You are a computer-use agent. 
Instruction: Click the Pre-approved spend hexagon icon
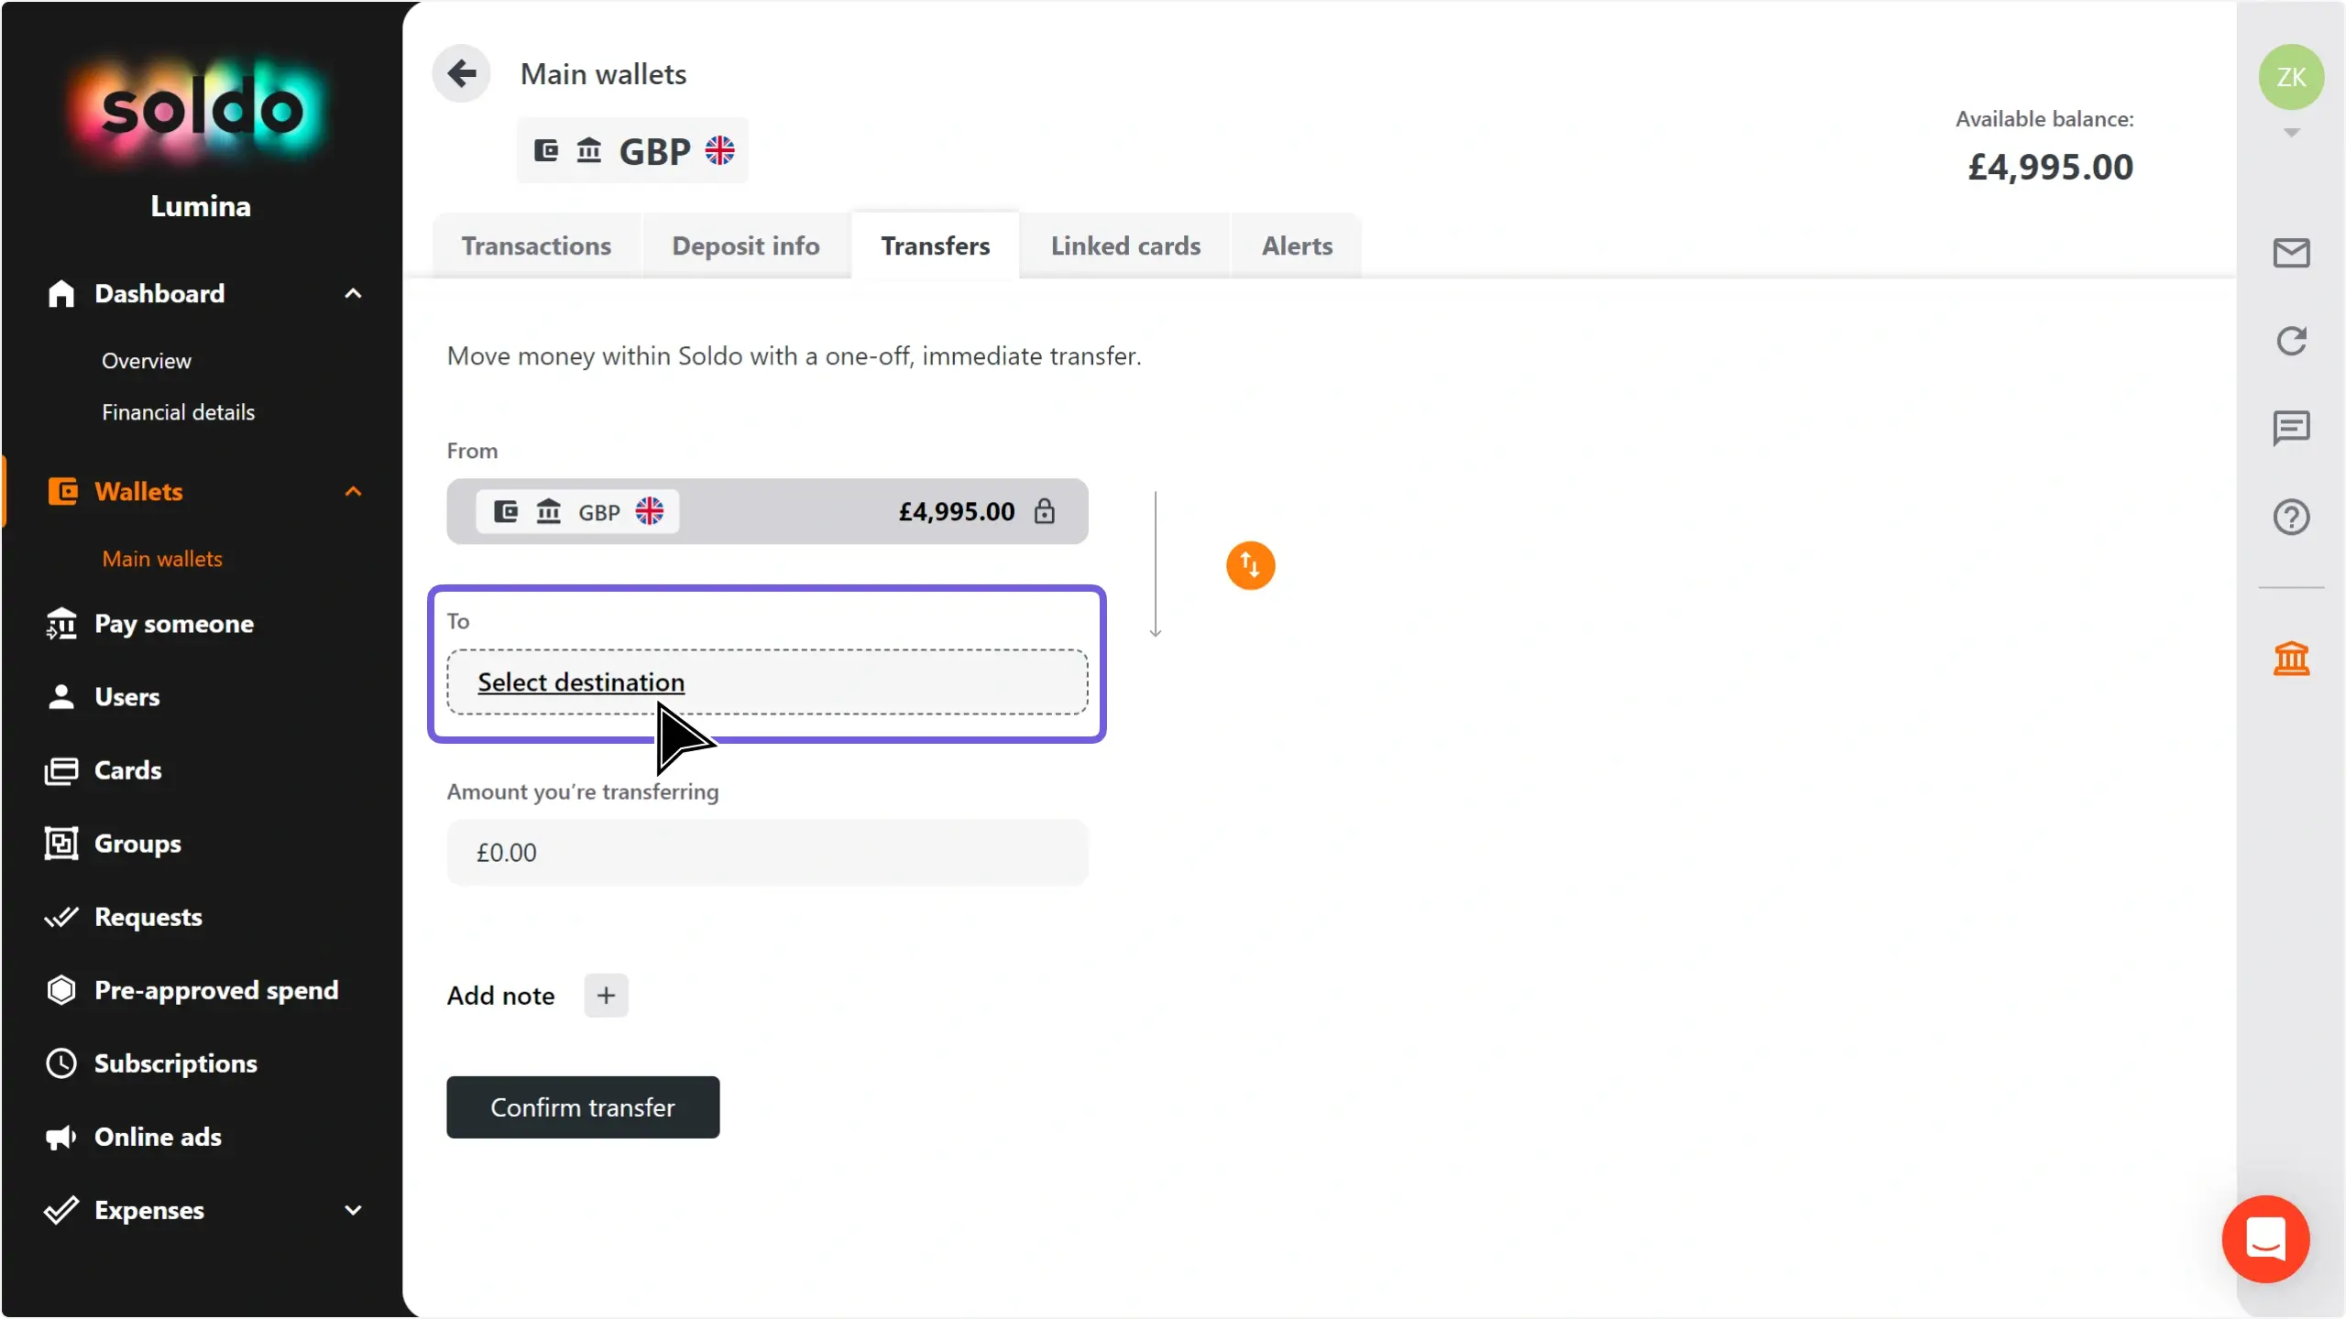61,990
